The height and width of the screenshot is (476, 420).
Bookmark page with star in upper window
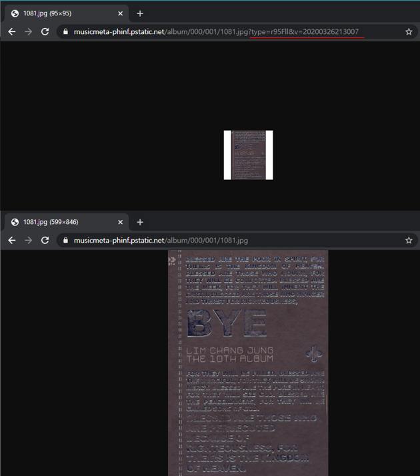(409, 31)
